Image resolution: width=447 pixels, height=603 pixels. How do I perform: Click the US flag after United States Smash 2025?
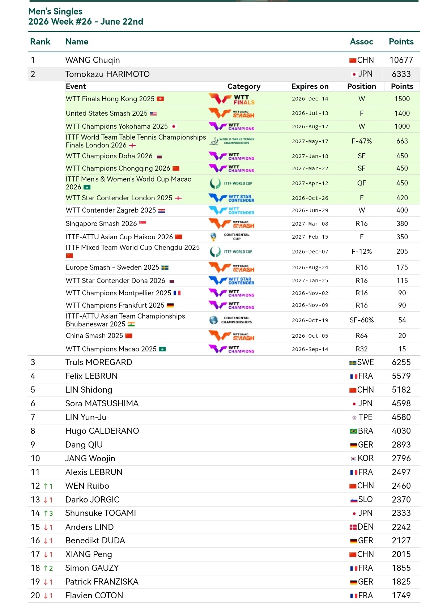(x=153, y=114)
